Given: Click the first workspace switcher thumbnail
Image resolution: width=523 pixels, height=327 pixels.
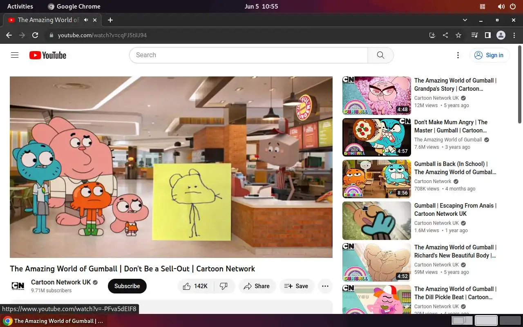Looking at the screenshot, I should [462, 321].
